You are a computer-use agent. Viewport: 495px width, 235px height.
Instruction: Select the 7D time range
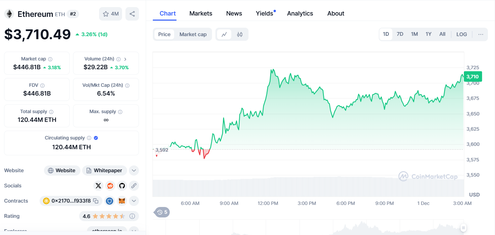[x=400, y=34]
